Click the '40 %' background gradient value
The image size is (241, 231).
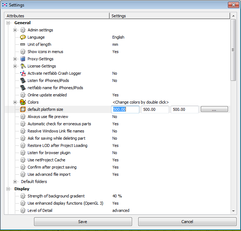click(117, 196)
